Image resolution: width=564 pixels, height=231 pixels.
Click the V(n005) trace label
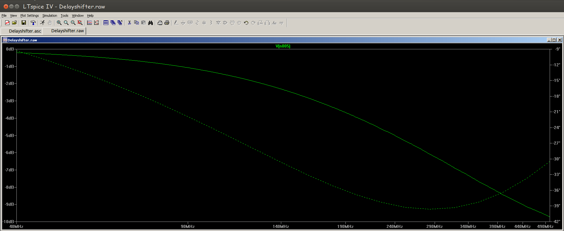[x=283, y=46]
